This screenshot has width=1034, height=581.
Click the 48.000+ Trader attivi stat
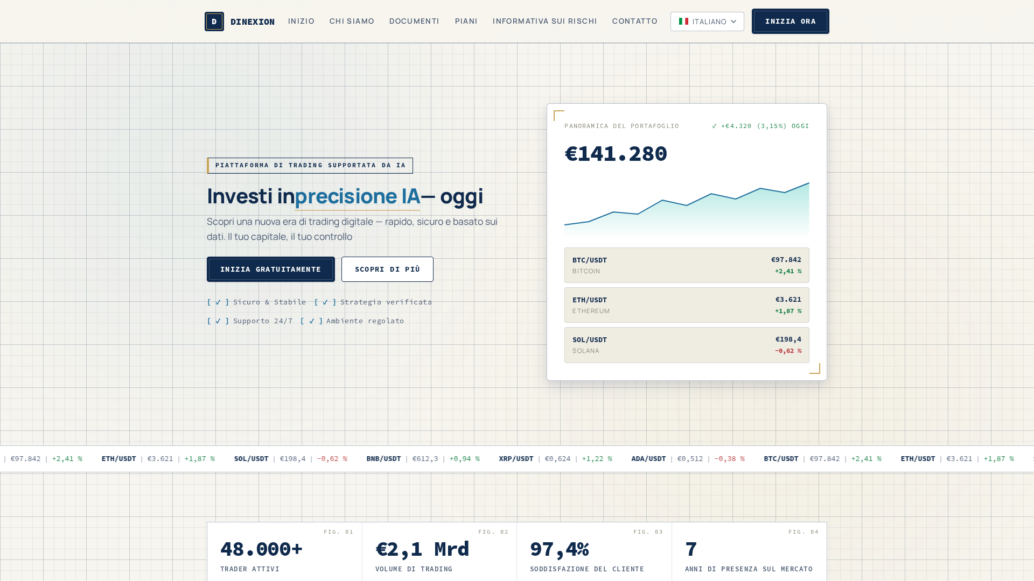284,551
